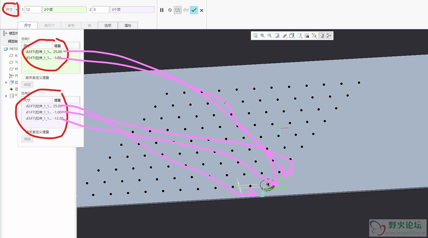Image resolution: width=428 pixels, height=238 pixels.
Task: Open the 表 tab
Action: click(x=89, y=25)
